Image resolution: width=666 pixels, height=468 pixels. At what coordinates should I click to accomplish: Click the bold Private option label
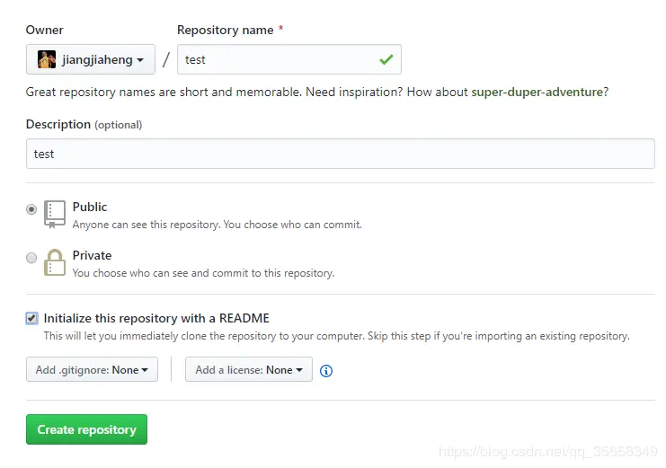tap(92, 255)
